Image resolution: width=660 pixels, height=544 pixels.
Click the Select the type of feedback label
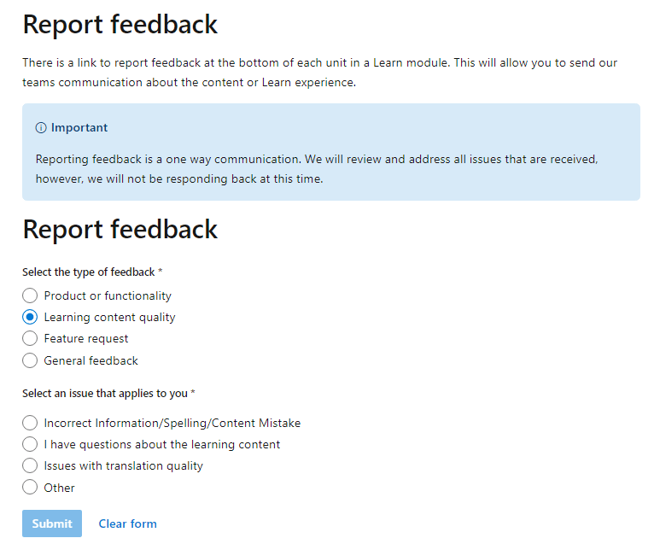(92, 272)
